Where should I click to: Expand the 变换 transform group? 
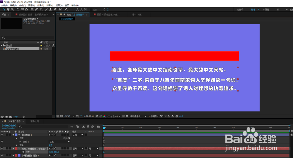tap(17, 145)
